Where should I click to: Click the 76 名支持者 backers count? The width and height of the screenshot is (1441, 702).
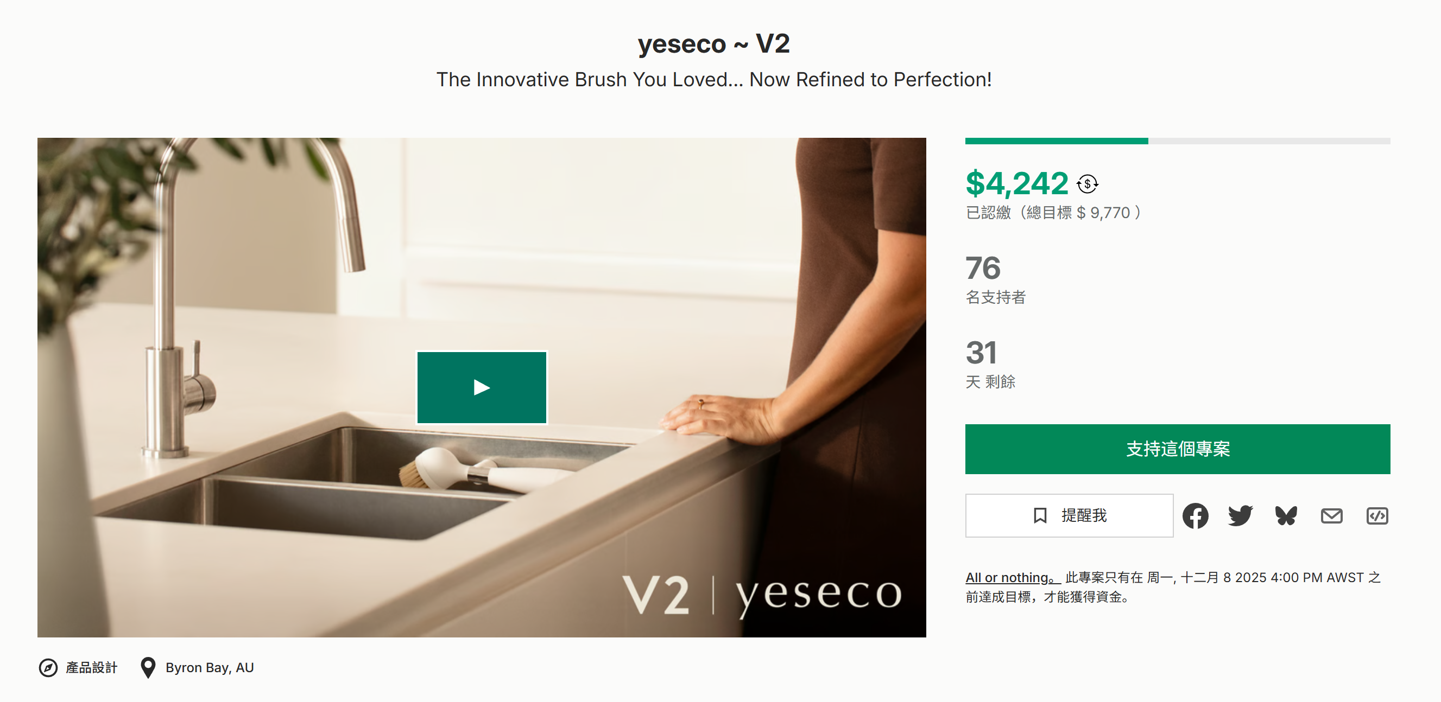983,269
